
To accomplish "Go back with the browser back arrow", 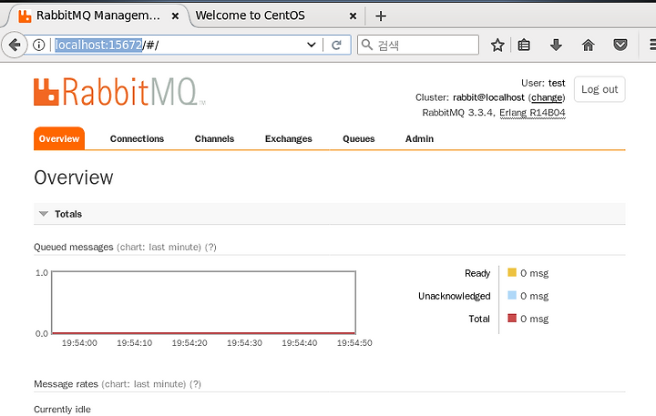I will click(x=15, y=45).
